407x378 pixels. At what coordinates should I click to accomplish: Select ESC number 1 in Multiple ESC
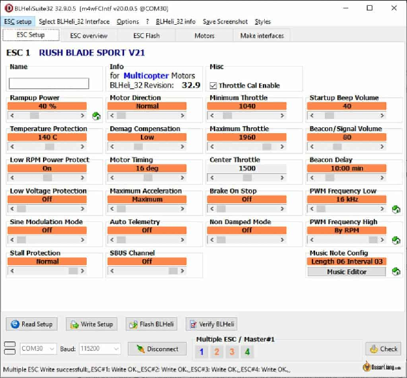[202, 352]
